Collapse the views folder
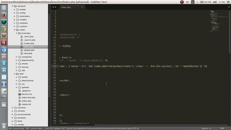Viewport: 231px width, 130px height. click(14, 30)
